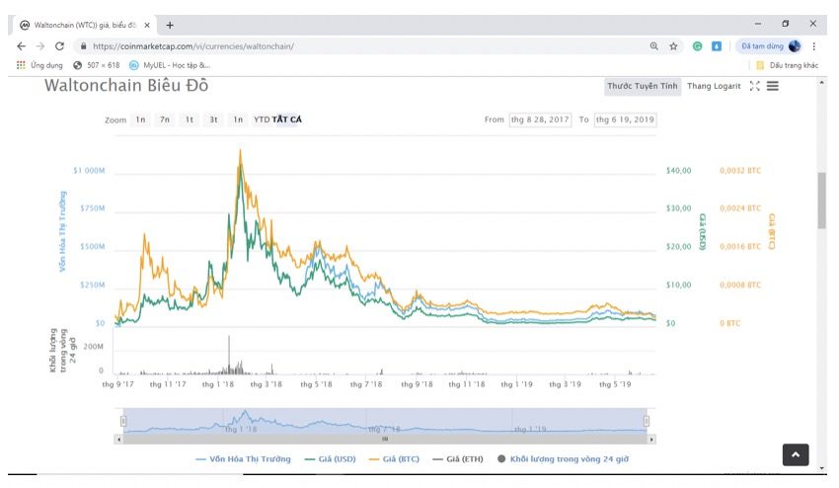The image size is (839, 488).
Task: Toggle 'Giá (BTC)' legend series
Action: coord(395,459)
